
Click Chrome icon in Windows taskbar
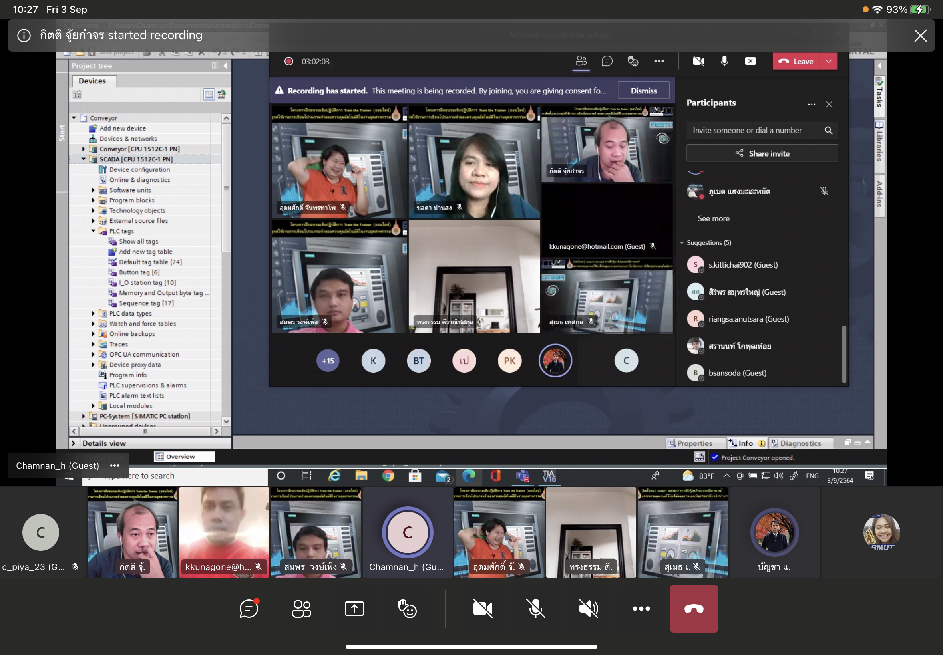(x=388, y=476)
